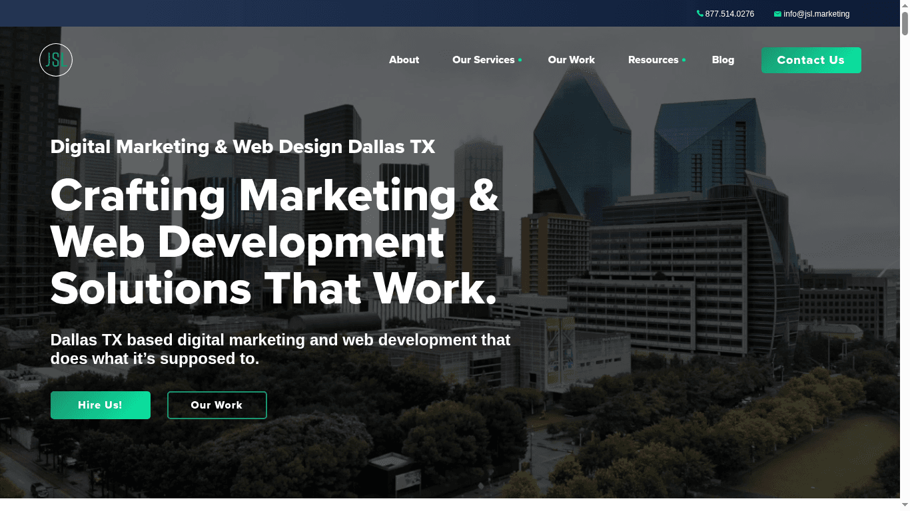Visit the Blog page
The image size is (910, 511).
click(723, 60)
